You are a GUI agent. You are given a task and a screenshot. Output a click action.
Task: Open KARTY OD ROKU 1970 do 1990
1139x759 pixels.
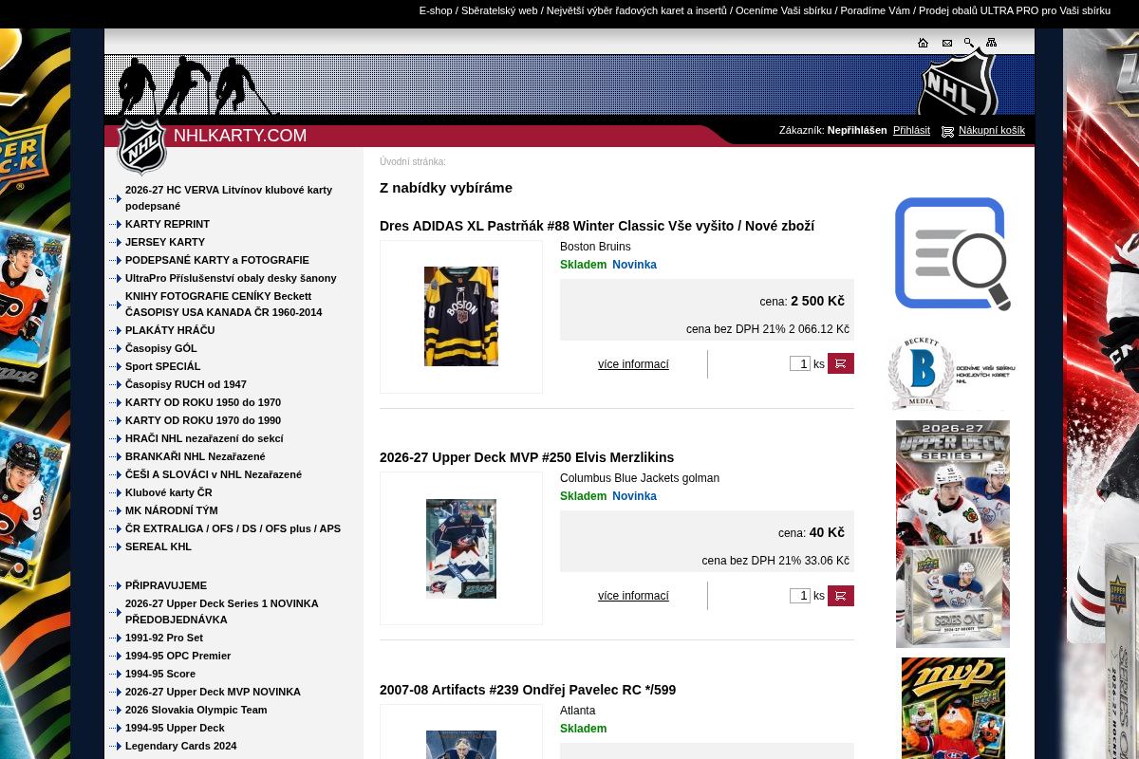[x=203, y=420]
